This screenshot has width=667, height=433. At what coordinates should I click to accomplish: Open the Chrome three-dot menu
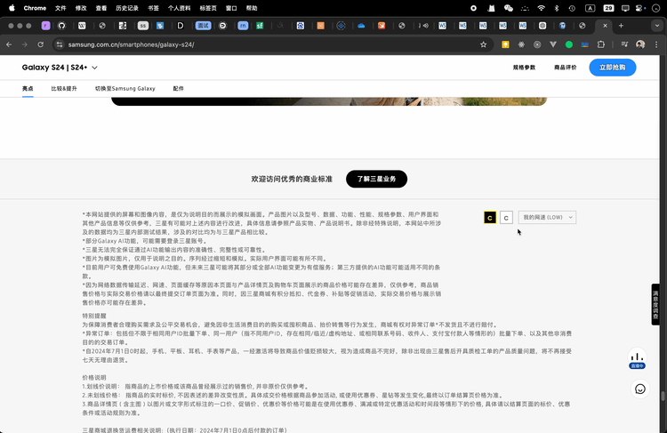point(656,44)
